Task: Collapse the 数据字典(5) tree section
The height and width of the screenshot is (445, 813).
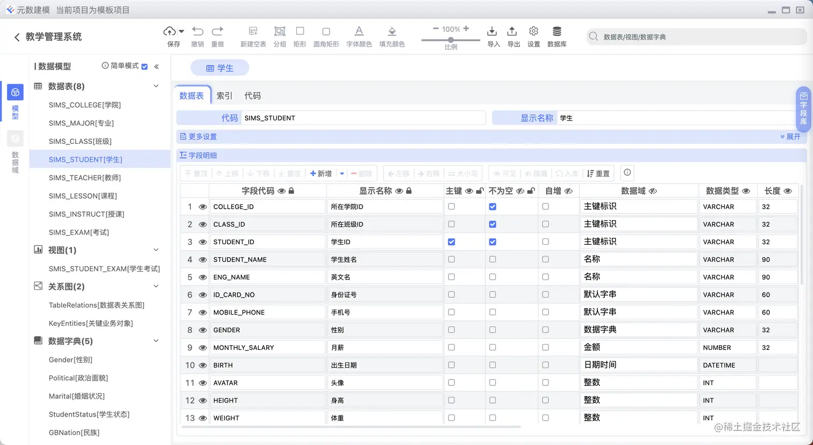Action: (156, 341)
